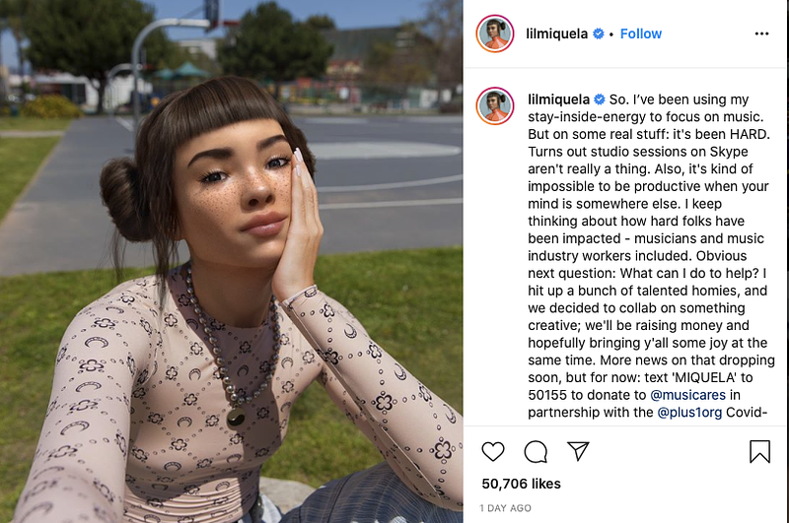Open the lilmiquela username in the header

(556, 33)
